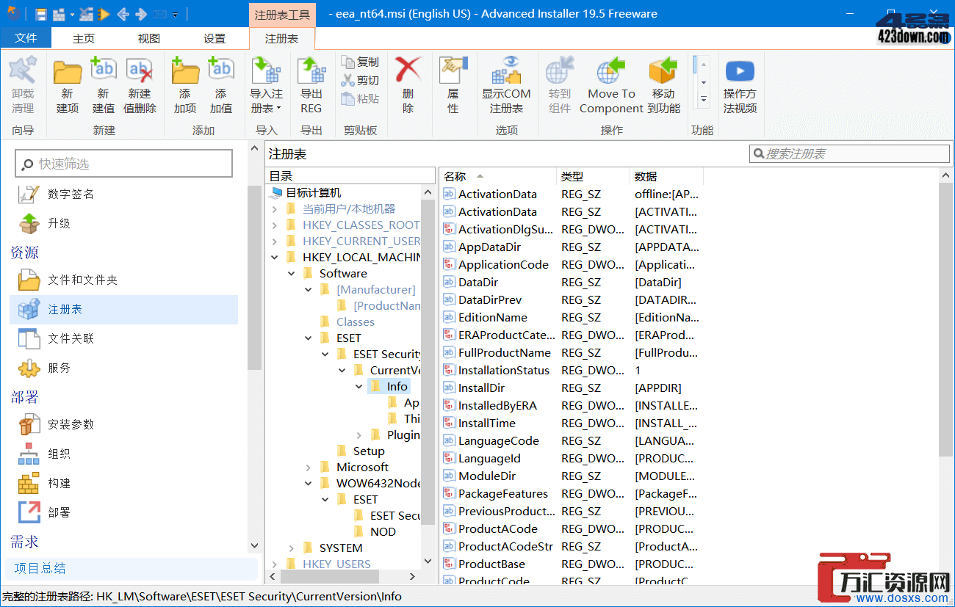
Task: Toggle 显示COM注册表 option
Action: [506, 86]
